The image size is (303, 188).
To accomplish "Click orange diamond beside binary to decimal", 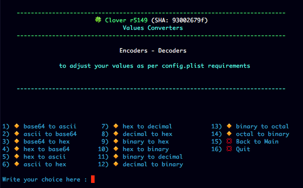I will pyautogui.click(x=116, y=157).
